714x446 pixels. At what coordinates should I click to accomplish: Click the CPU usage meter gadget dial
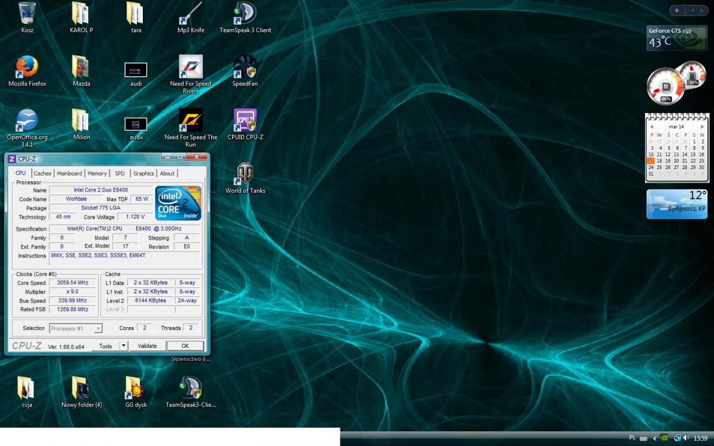pyautogui.click(x=665, y=87)
